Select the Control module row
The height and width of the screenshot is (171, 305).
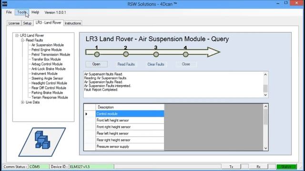[x=130, y=114]
